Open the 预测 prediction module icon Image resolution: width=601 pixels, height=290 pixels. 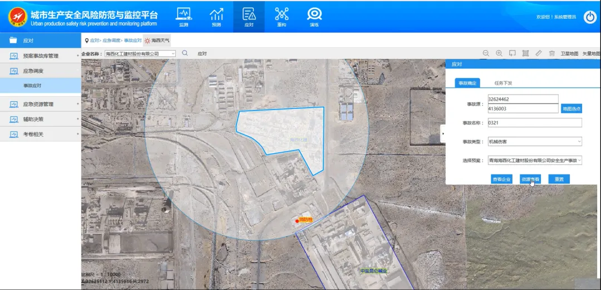[216, 17]
